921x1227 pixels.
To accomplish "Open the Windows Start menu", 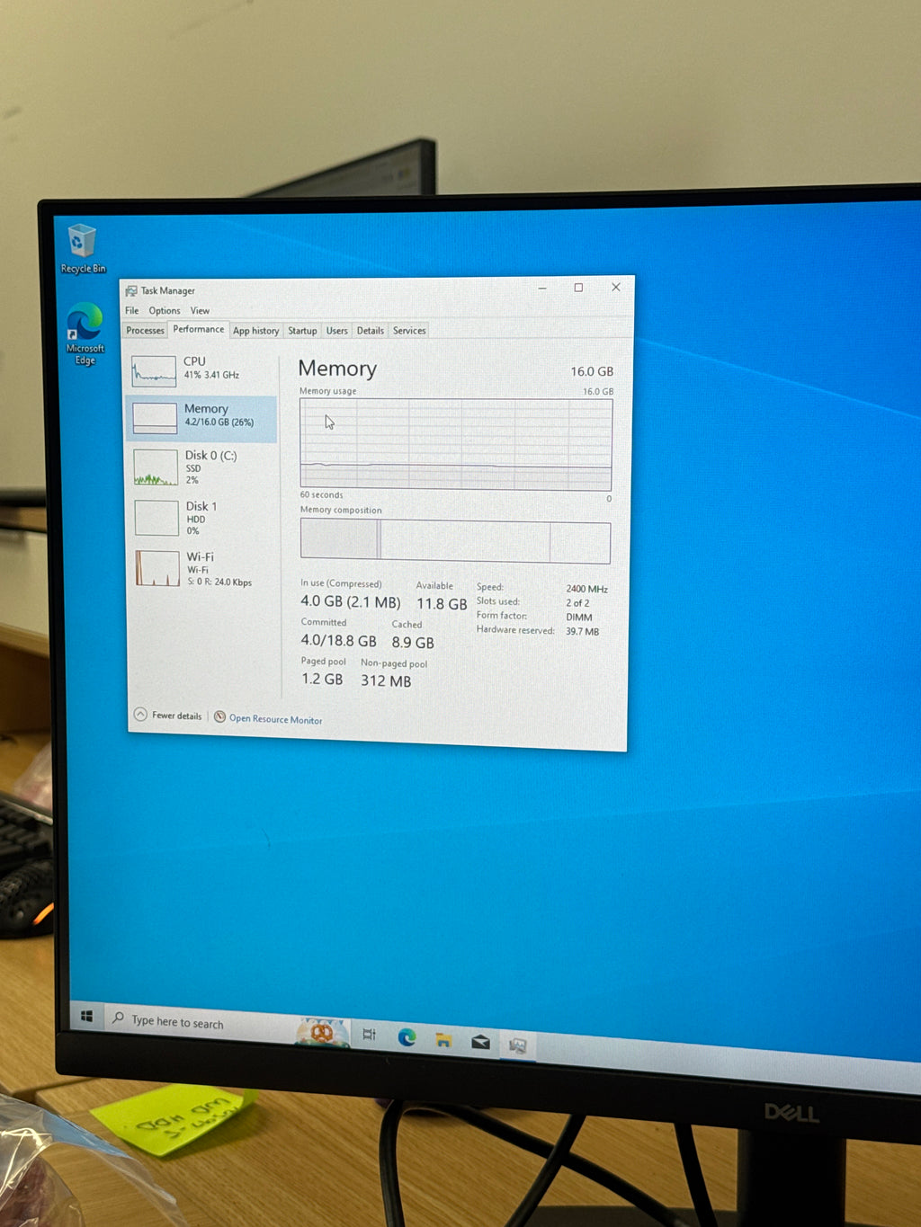I will point(86,1016).
